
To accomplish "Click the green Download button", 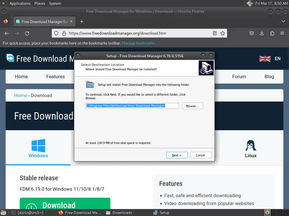I will 65,204.
